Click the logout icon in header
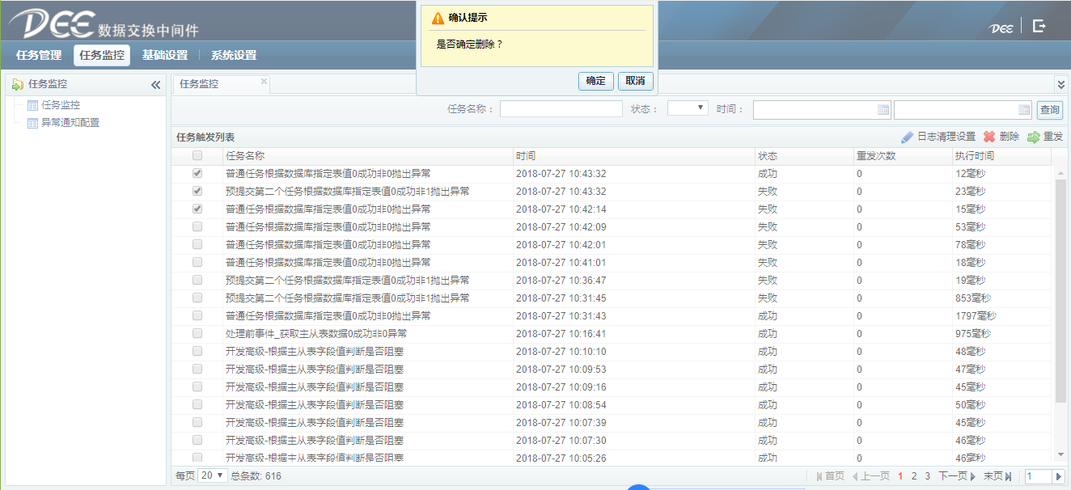The height and width of the screenshot is (490, 1071). point(1039,26)
